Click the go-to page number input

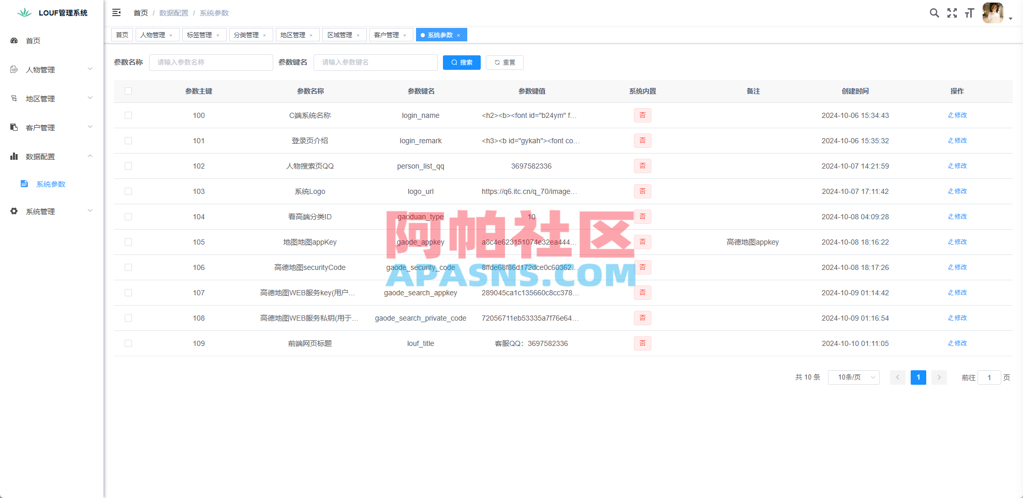coord(989,378)
